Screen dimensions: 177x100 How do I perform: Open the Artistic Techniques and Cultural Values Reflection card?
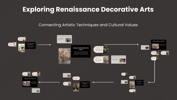[118, 60]
